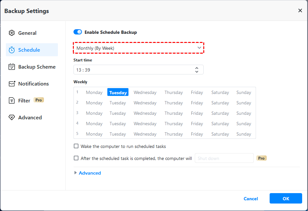This screenshot has width=308, height=211.
Task: Click the Pro badge beside Filter
Action: [38, 100]
